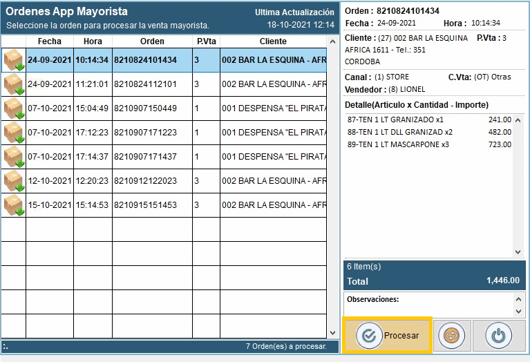Select the package icon for order 8210824101434
Viewport: 530px width, 362px height.
[x=13, y=60]
